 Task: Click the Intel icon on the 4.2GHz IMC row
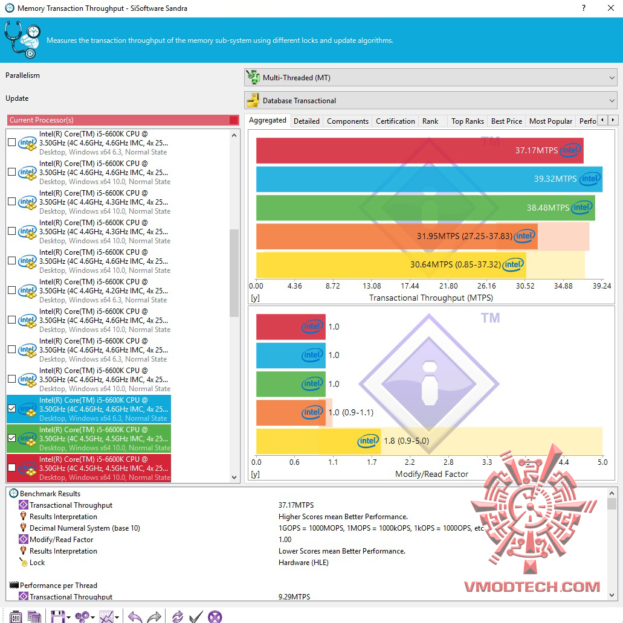[x=27, y=290]
